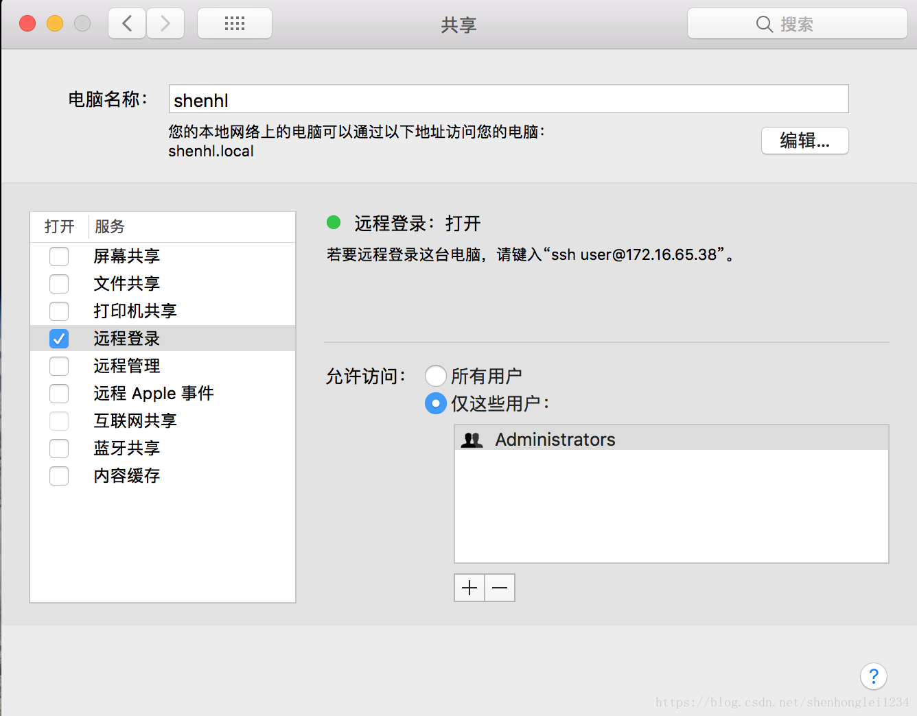
Task: Uncheck the 远程登录 checkbox
Action: 59,339
